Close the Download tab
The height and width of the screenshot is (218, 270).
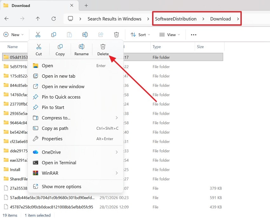click(72, 5)
